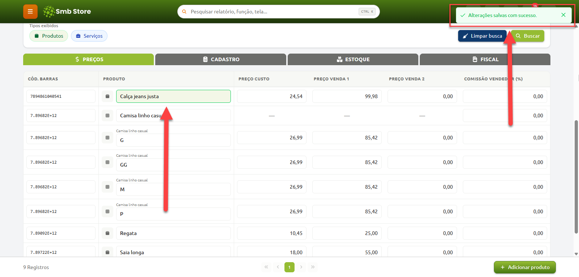Screen dimensions: 579x277
Task: Go to previous page arrow
Action: coord(278,267)
